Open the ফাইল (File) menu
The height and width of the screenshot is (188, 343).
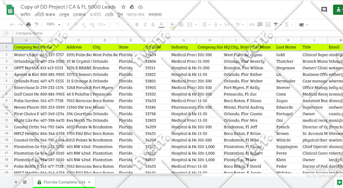coord(25,15)
